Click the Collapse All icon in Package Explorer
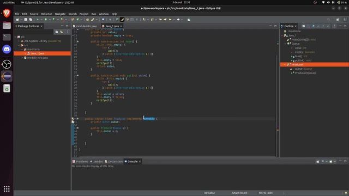 tap(57, 32)
